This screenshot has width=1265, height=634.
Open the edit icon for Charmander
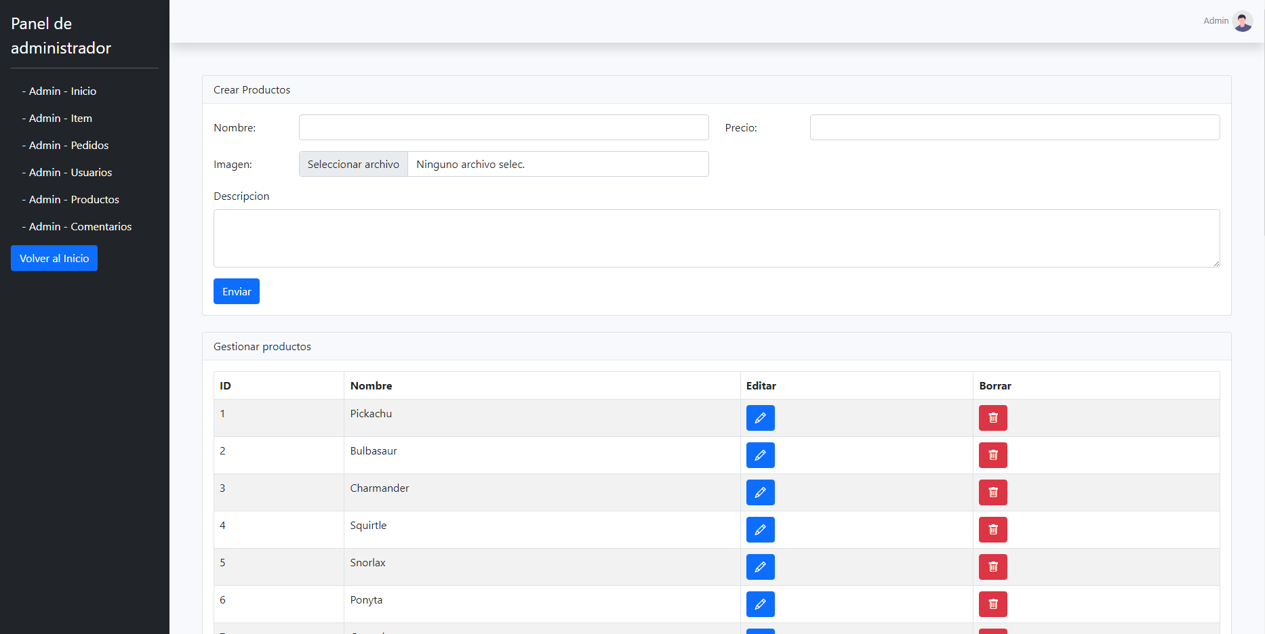(x=760, y=492)
